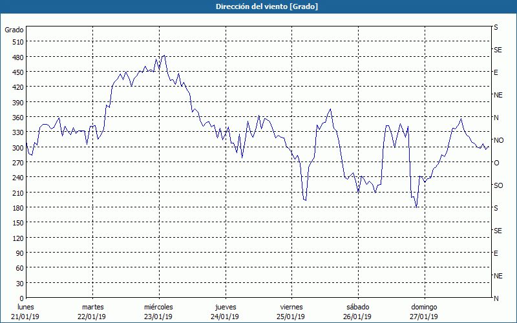Click the y-axis value 180

(x=18, y=208)
